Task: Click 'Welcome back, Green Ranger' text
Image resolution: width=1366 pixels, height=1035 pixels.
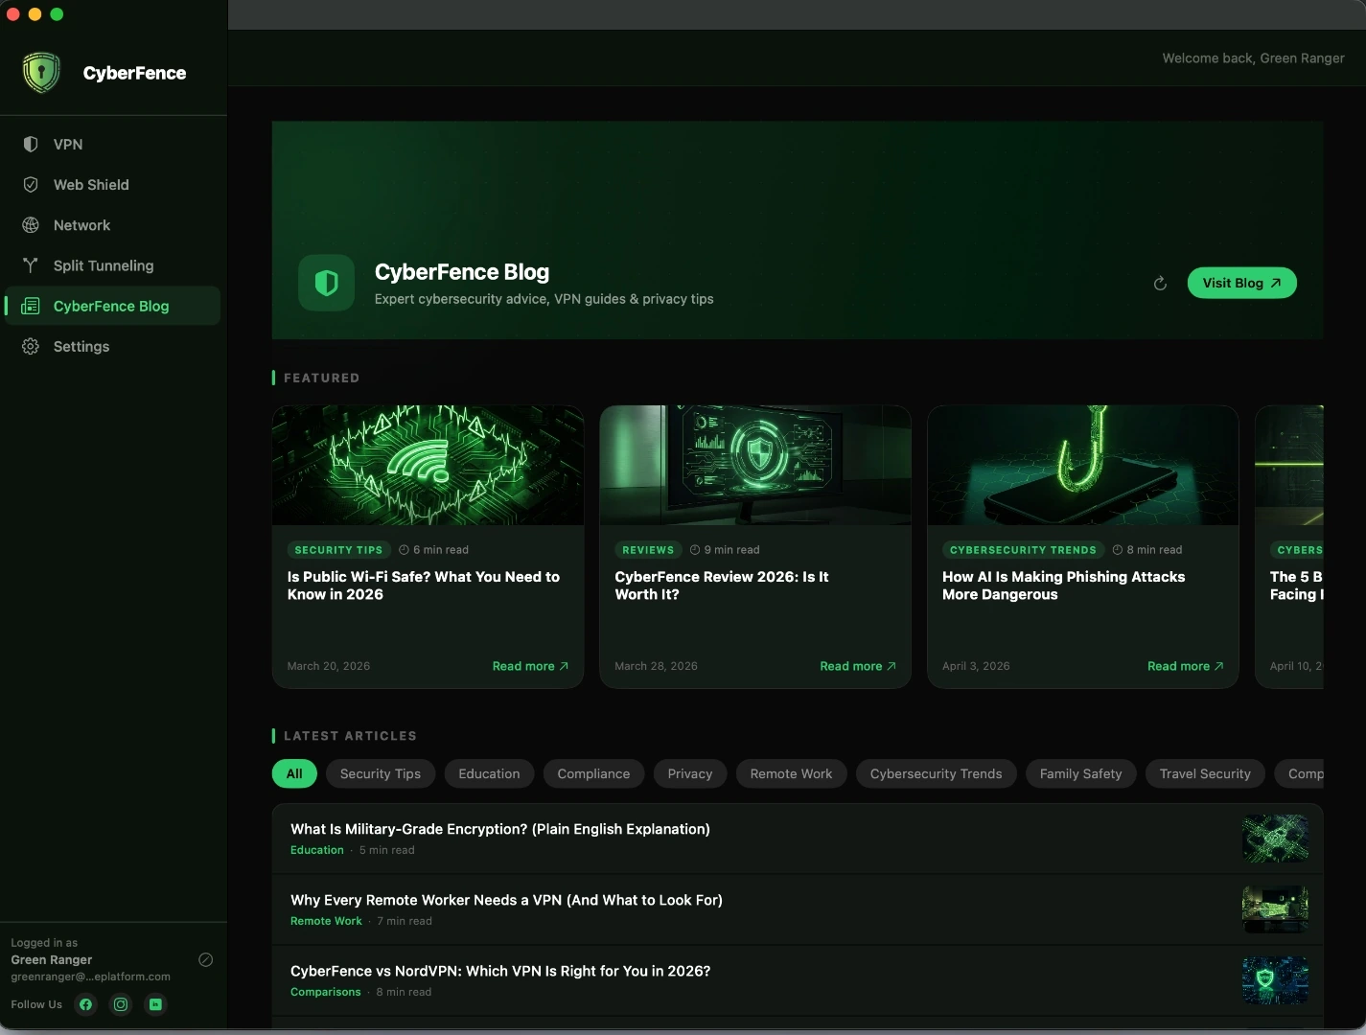Action: 1253,58
